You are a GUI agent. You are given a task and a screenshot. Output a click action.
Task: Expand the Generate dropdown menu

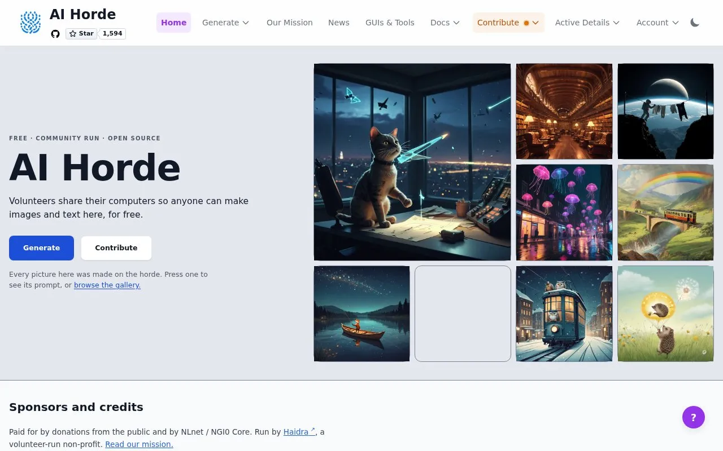coord(225,23)
